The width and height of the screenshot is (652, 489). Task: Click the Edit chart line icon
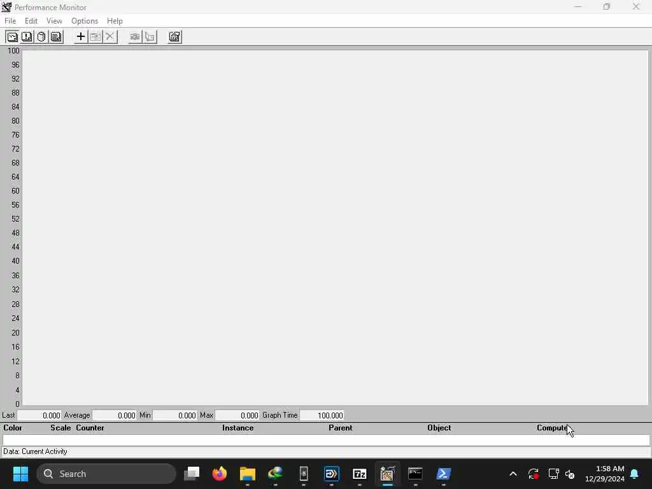[96, 36]
